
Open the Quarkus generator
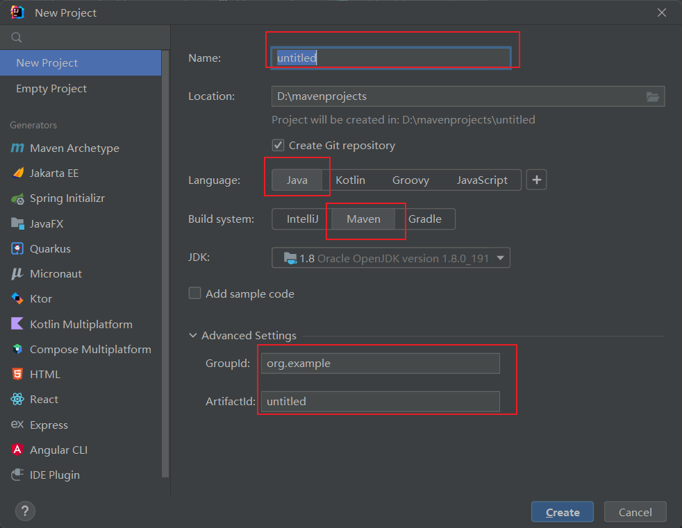coord(50,249)
